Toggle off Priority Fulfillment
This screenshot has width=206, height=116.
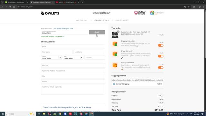(161, 68)
